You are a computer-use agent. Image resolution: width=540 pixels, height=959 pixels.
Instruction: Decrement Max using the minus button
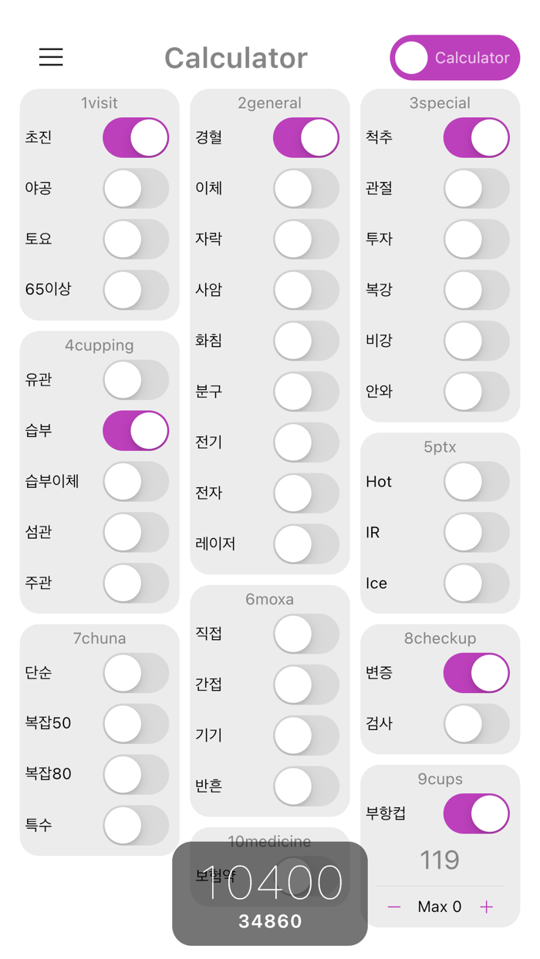click(394, 907)
